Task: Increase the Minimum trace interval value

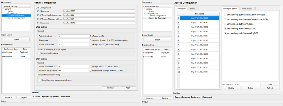Action: point(90,70)
